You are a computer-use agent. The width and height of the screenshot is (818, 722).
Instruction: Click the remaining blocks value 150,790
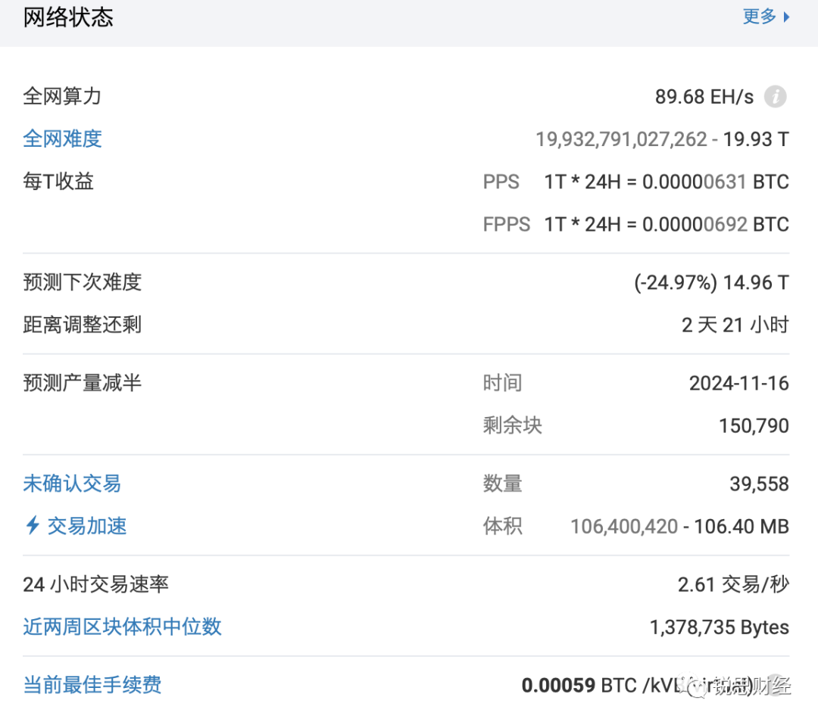point(754,426)
